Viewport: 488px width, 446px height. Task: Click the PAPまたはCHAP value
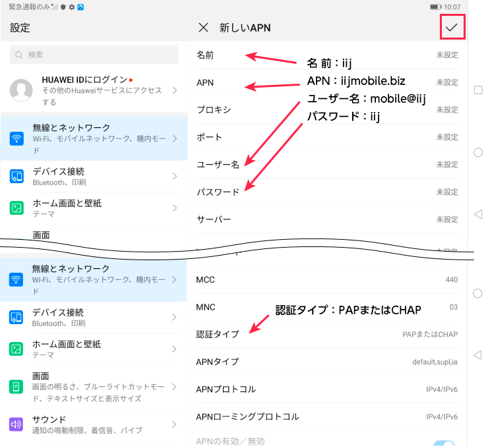coord(430,335)
